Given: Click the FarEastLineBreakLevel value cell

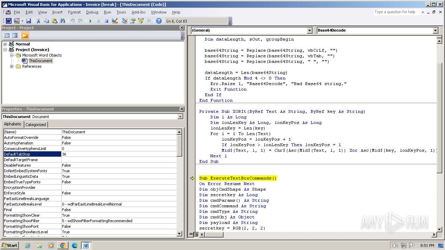Looking at the screenshot, I should click(119, 204).
